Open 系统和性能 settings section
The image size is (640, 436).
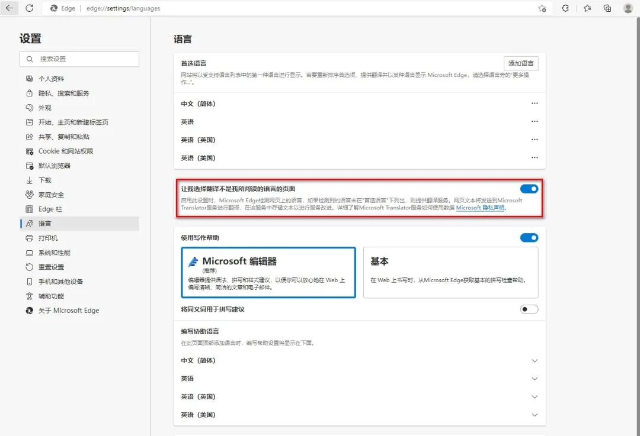[79, 253]
